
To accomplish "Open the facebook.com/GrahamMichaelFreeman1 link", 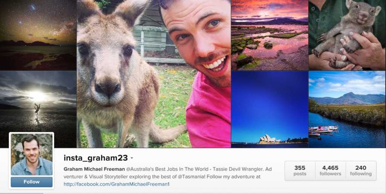I will tap(116, 184).
